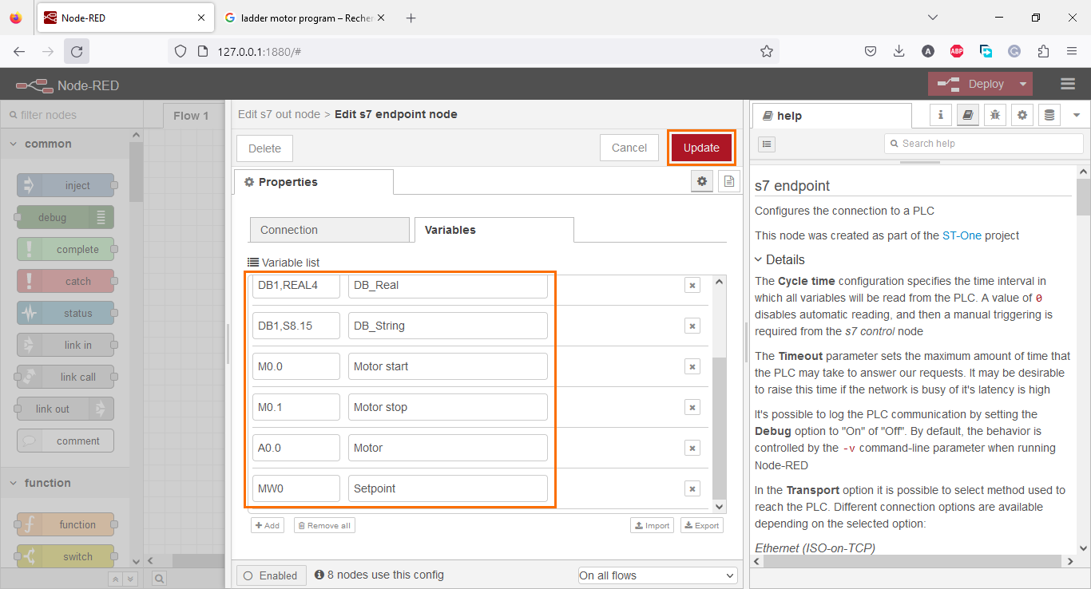Click the Adblock Plus browser icon

tap(957, 50)
